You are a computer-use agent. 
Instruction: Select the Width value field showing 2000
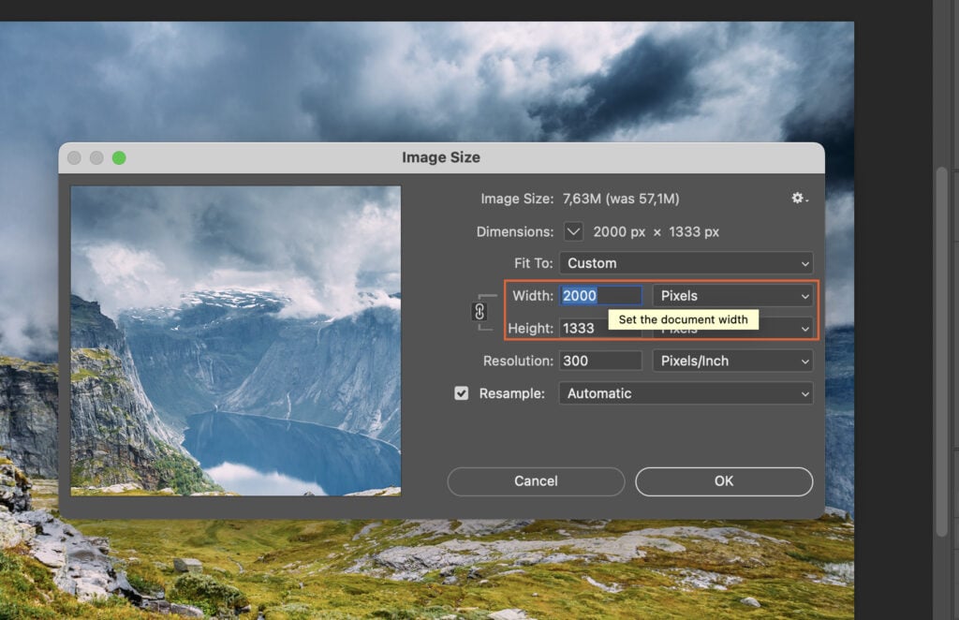599,295
